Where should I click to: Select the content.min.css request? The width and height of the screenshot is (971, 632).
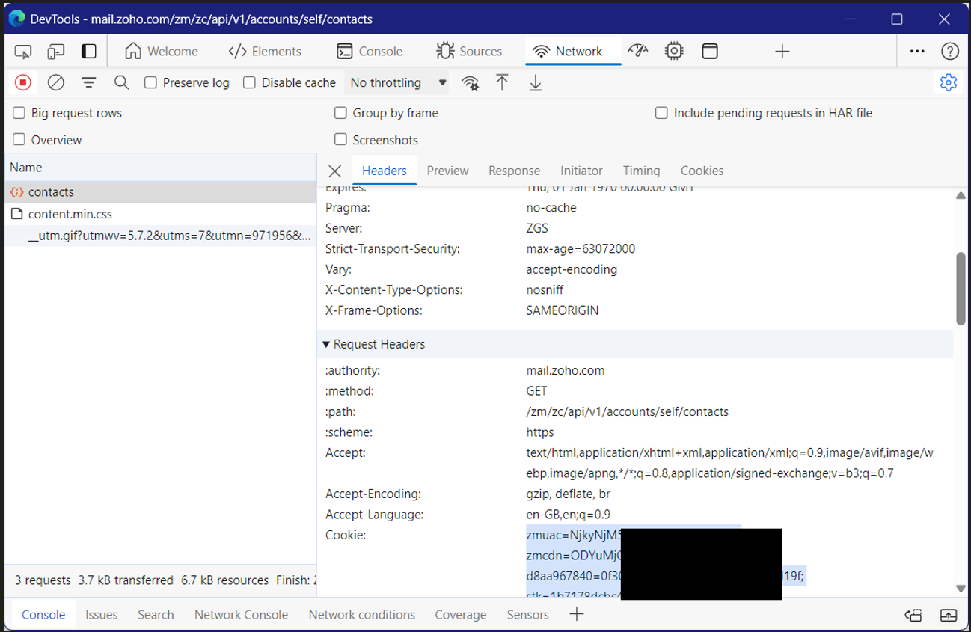click(161, 214)
